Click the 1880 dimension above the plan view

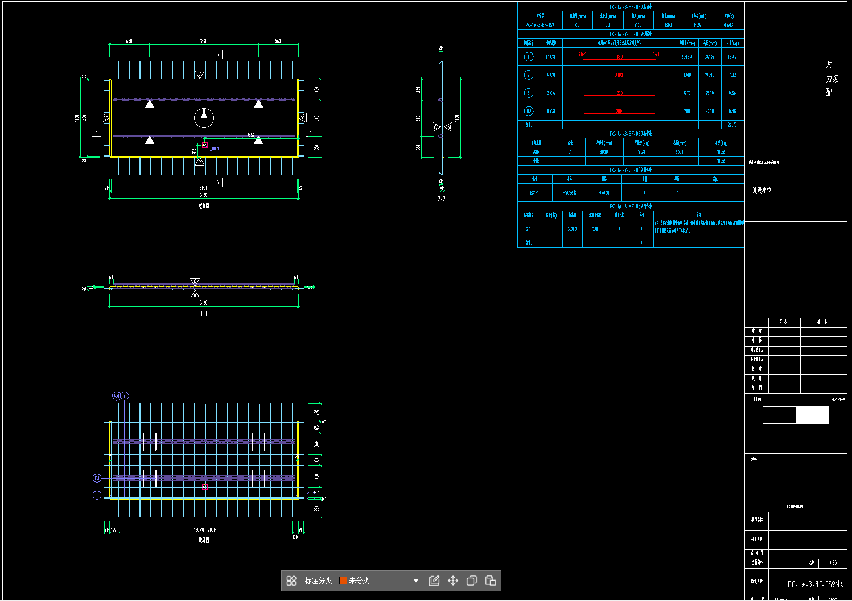pos(204,41)
